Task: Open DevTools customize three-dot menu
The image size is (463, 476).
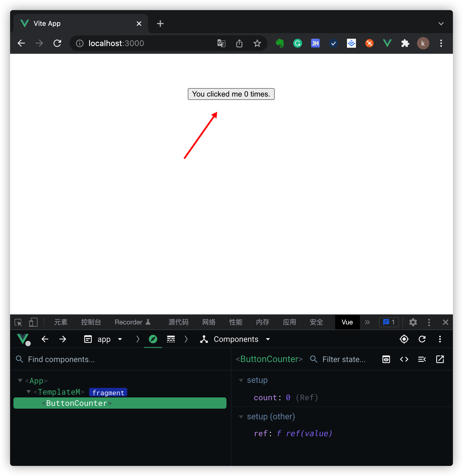Action: (x=429, y=322)
